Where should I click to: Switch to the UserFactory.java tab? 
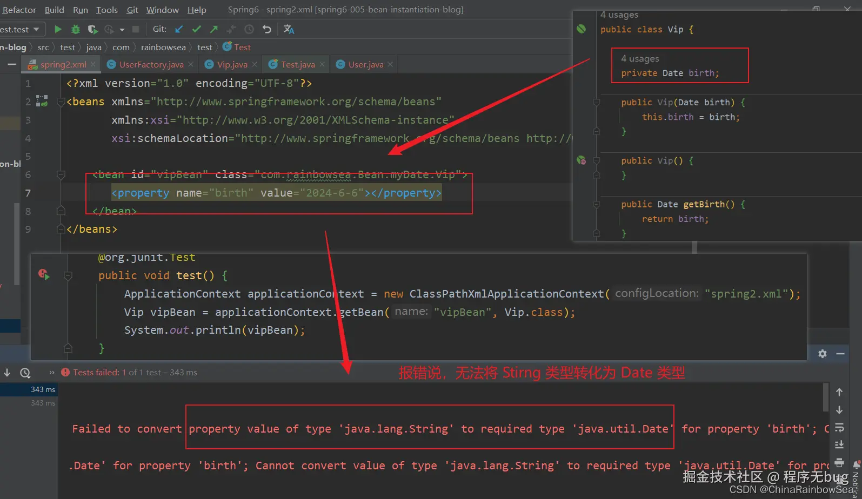[x=151, y=64]
